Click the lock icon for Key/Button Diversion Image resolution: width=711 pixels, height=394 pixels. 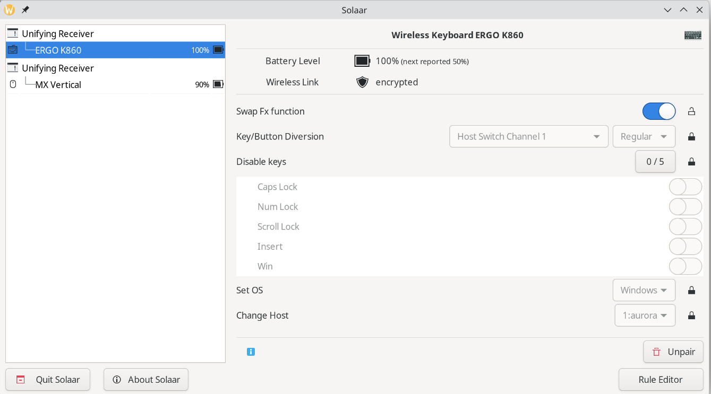coord(691,136)
